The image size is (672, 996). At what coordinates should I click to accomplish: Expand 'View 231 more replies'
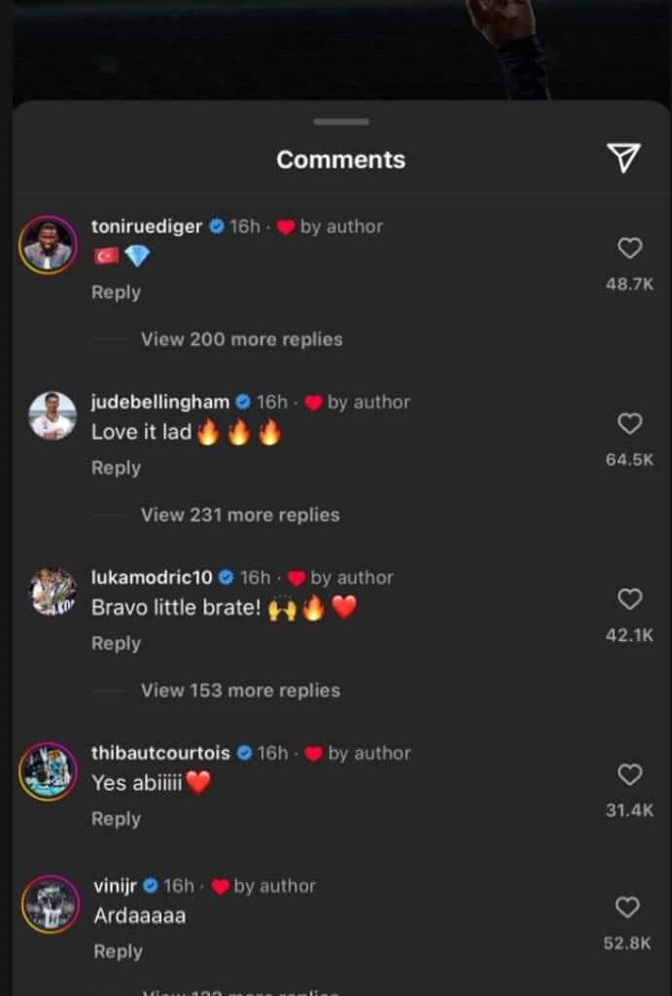240,515
